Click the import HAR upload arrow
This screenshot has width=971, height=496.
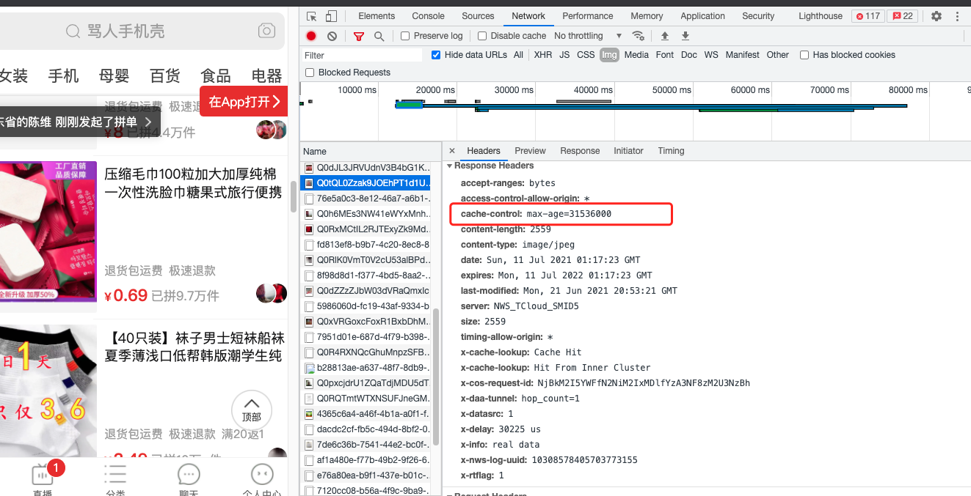(x=665, y=36)
